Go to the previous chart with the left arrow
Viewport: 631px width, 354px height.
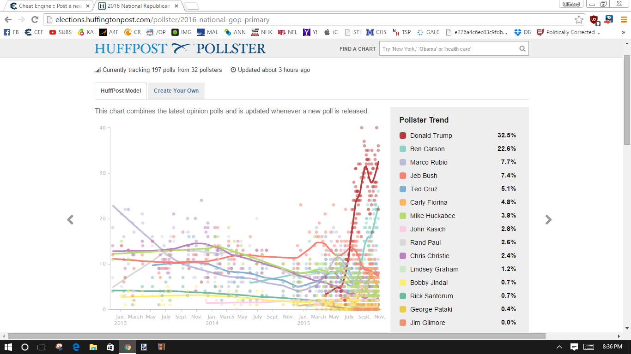click(70, 220)
